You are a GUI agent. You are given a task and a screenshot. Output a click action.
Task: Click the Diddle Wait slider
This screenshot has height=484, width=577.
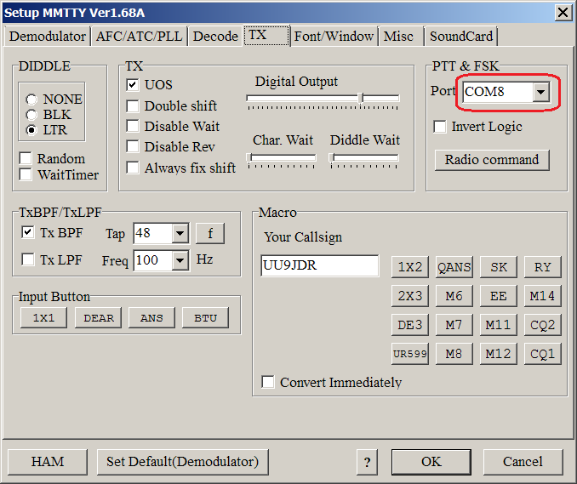click(x=364, y=157)
